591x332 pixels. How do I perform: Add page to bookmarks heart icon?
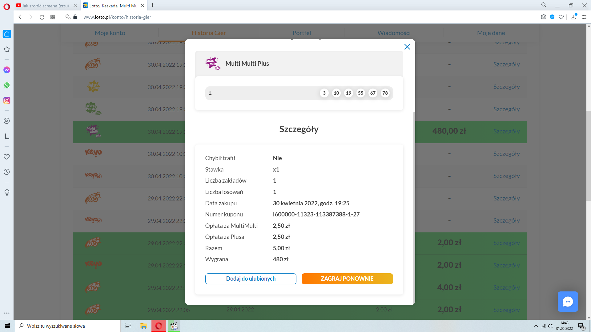(561, 17)
